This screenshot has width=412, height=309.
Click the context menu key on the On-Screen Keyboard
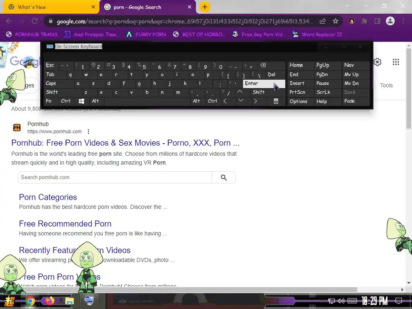[276, 101]
